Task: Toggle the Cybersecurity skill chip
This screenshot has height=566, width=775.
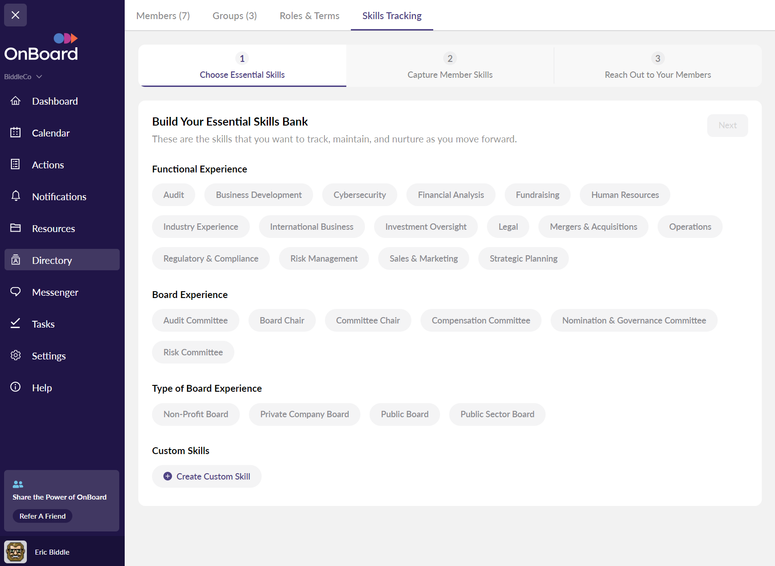Action: coord(359,195)
